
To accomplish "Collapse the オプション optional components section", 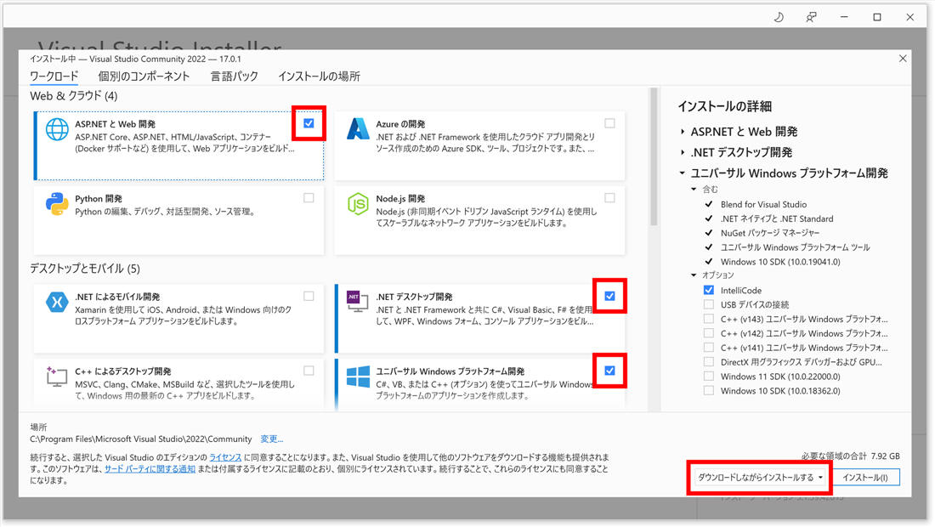I will tap(694, 275).
